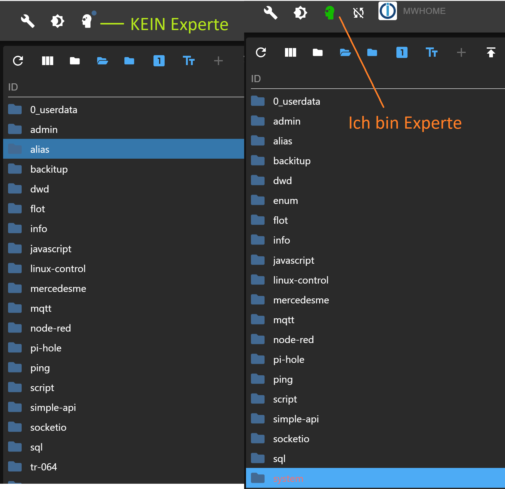
Task: Disable green expert mode icon in right panel
Action: coord(330,13)
